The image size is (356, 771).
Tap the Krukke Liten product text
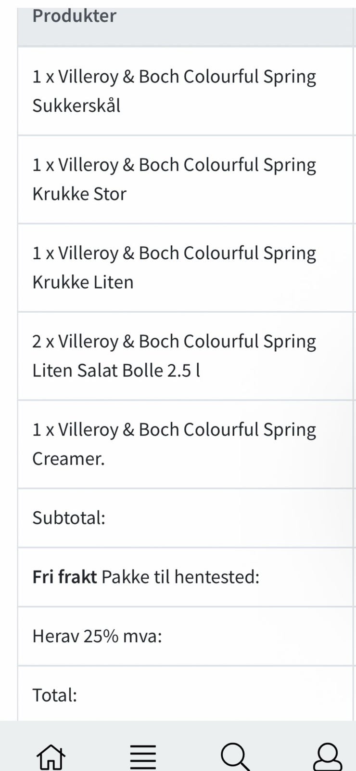83,282
